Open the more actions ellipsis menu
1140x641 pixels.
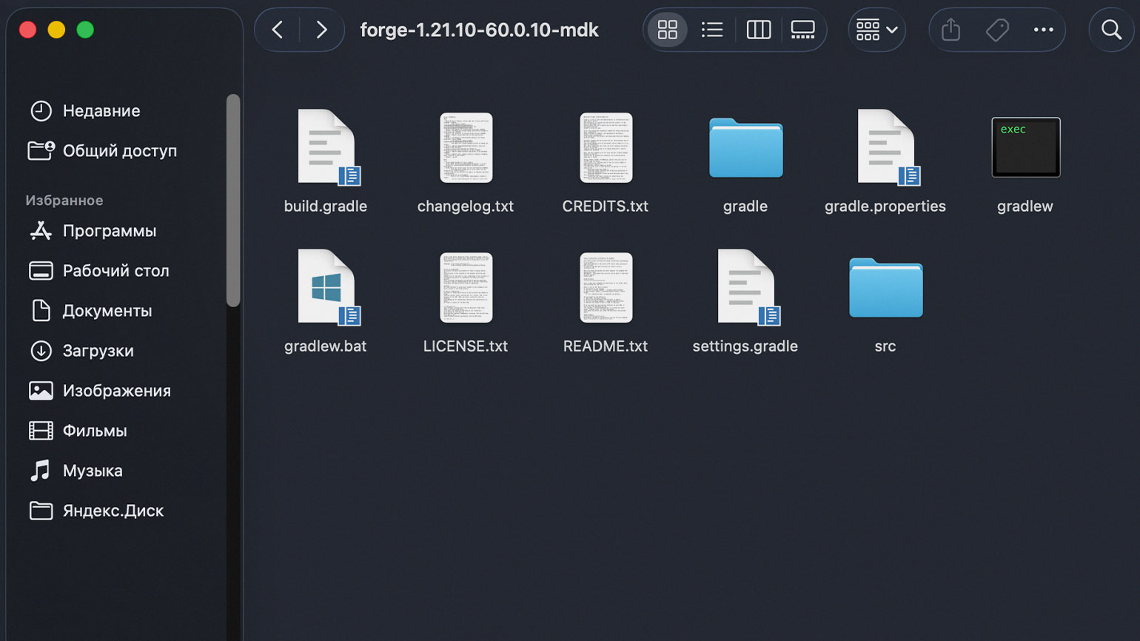[x=1043, y=30]
